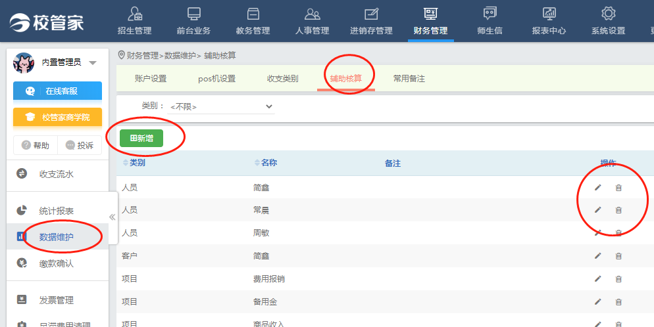This screenshot has width=654, height=327.
Task: Switch to 账户设置 tab
Action: click(x=151, y=79)
